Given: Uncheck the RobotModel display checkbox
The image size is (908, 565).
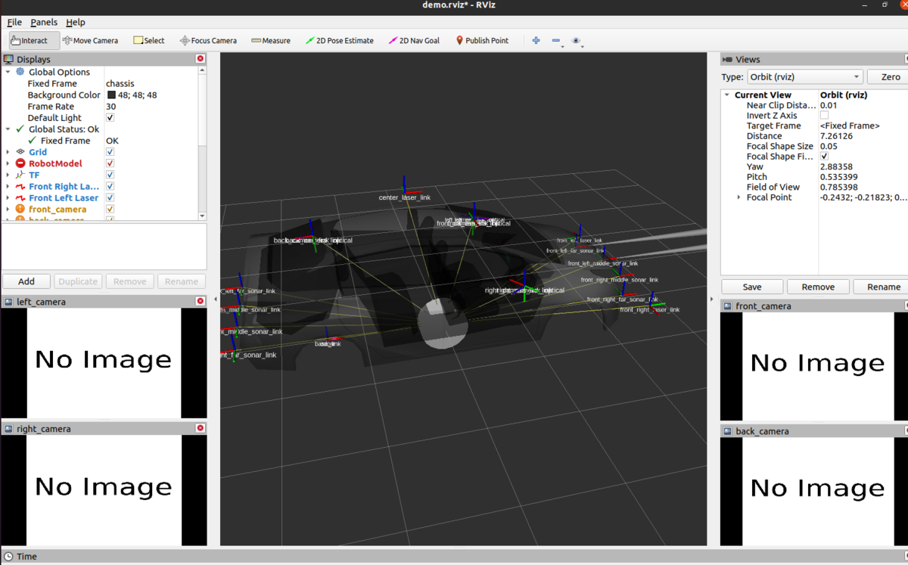Looking at the screenshot, I should [110, 163].
